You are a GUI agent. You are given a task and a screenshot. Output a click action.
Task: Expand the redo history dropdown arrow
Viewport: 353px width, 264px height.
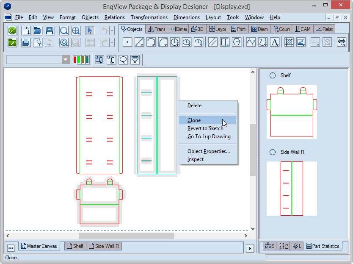pyautogui.click(x=112, y=42)
